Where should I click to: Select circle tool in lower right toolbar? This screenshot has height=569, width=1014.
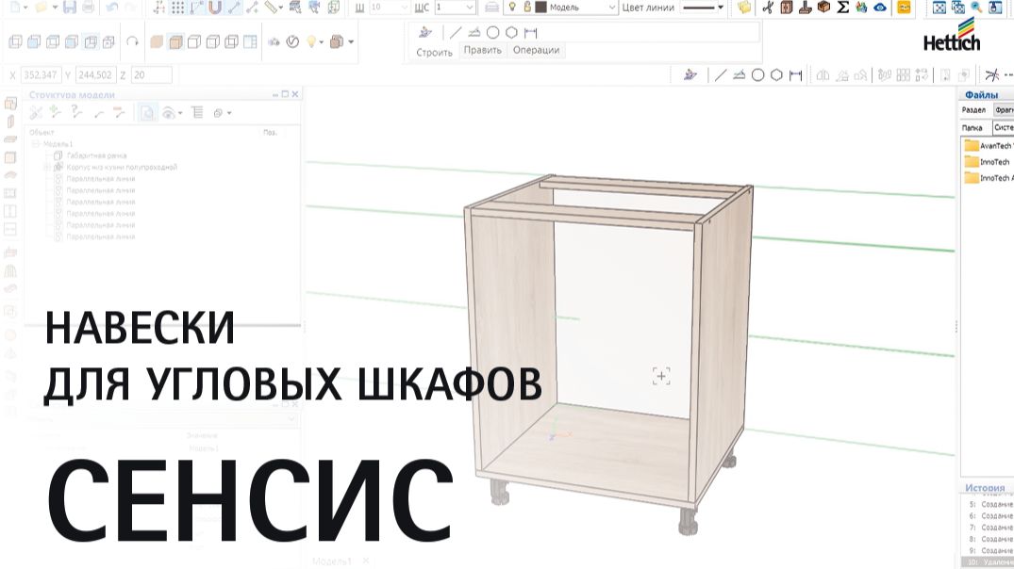(758, 75)
